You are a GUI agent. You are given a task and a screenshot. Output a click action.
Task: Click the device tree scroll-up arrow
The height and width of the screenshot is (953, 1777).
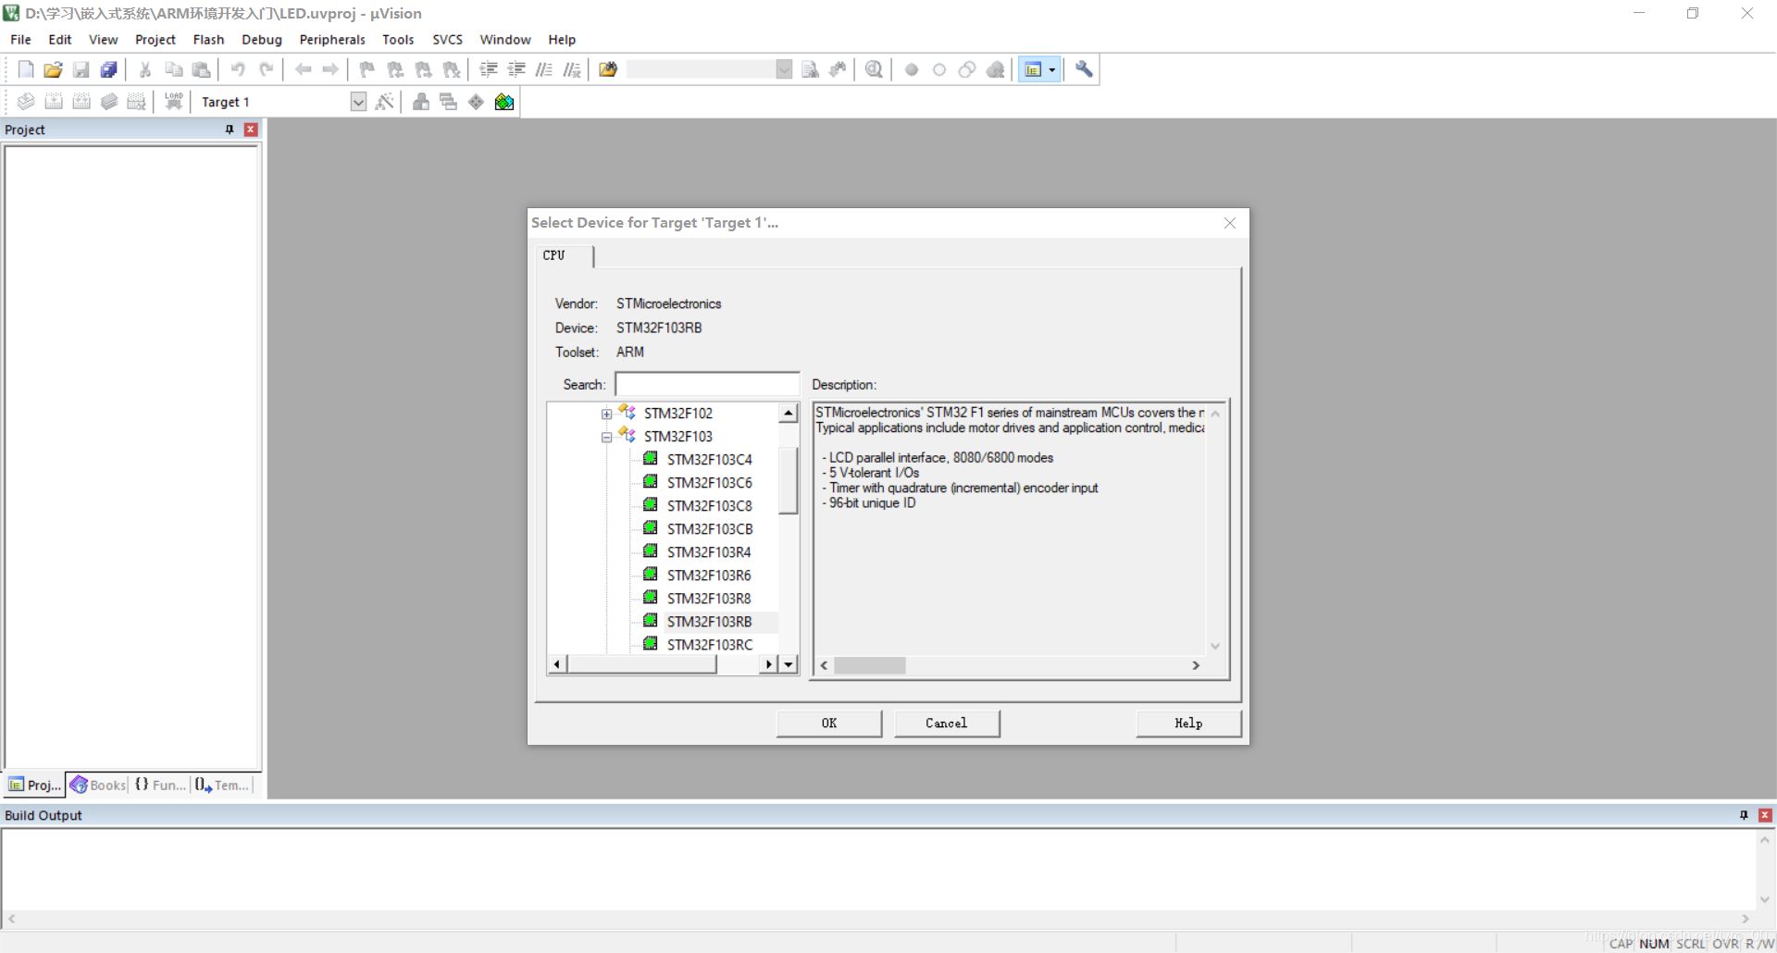coord(789,414)
